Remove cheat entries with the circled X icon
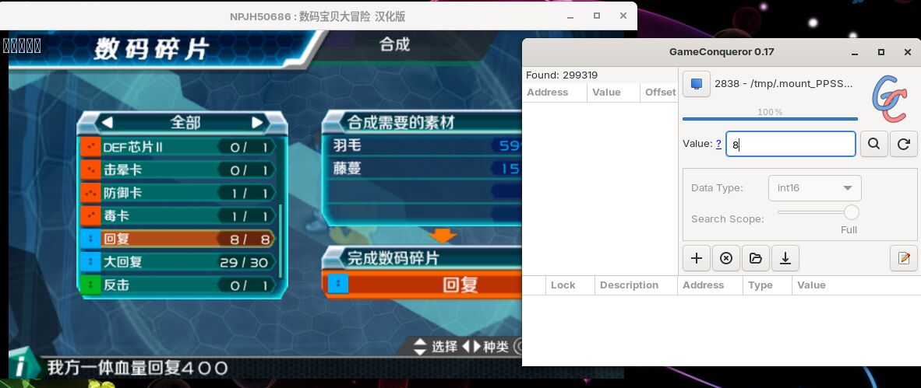The width and height of the screenshot is (921, 388). [x=726, y=258]
